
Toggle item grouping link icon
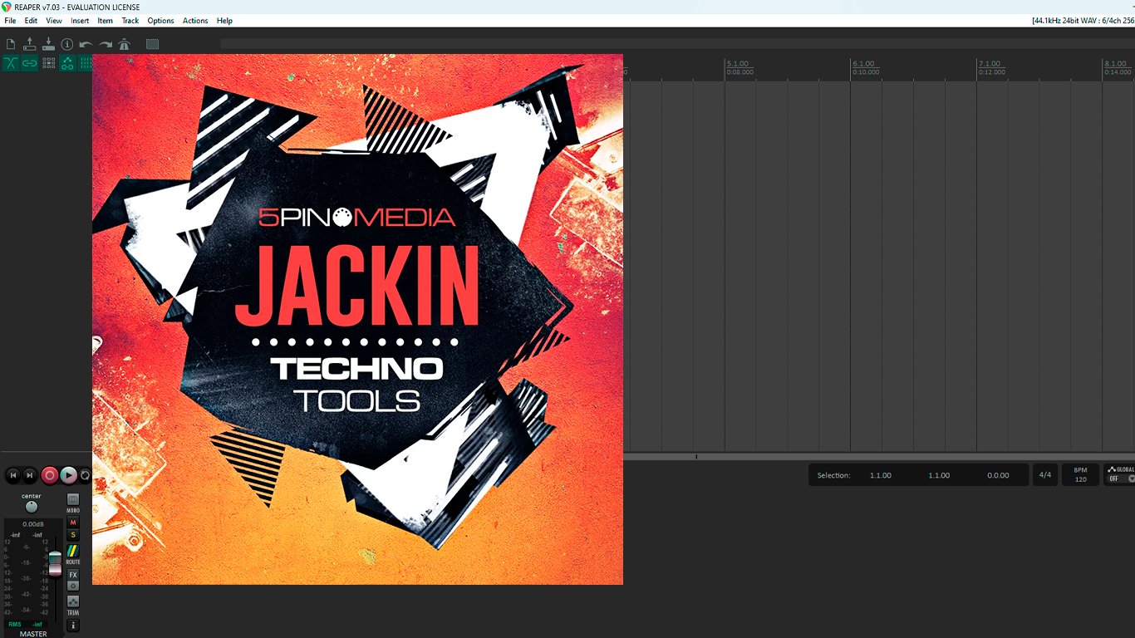tap(30, 63)
